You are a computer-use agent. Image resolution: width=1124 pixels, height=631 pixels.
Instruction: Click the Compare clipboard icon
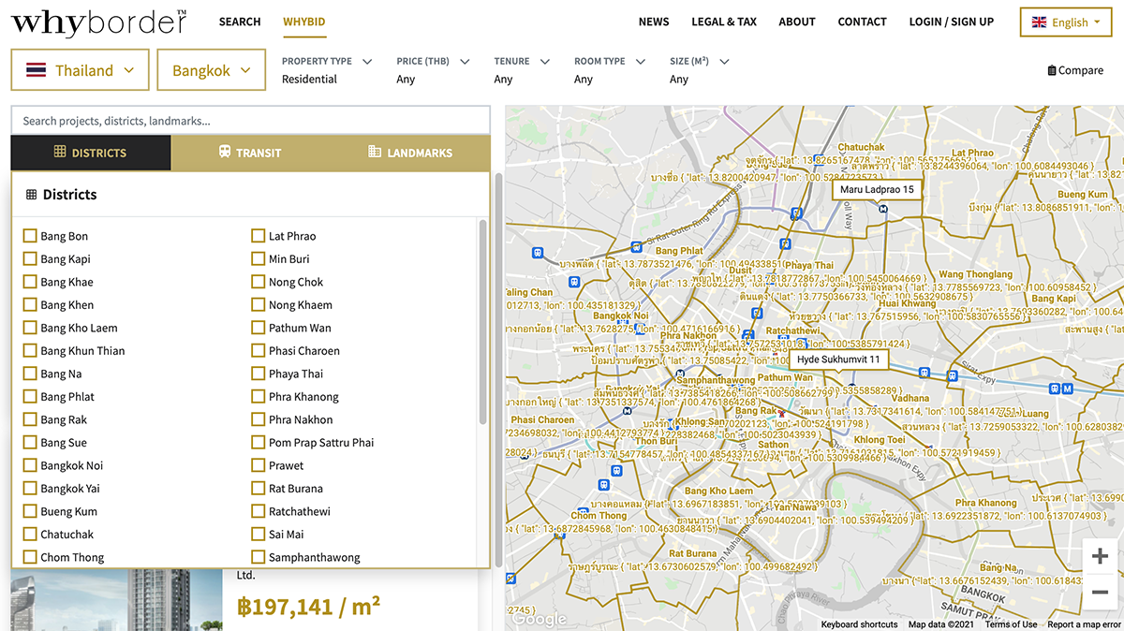click(x=1052, y=70)
